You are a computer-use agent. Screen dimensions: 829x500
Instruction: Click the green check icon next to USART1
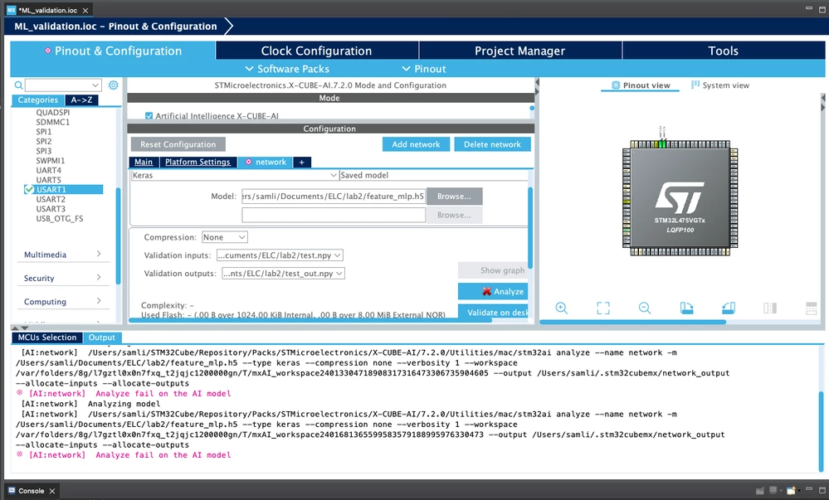[x=29, y=189]
